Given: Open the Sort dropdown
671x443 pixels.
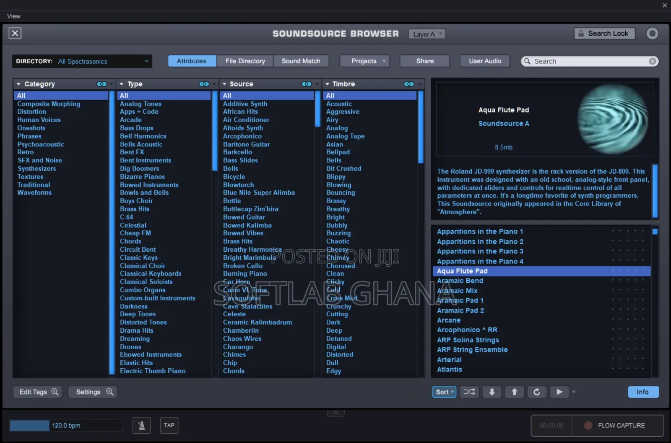Looking at the screenshot, I should pyautogui.click(x=444, y=392).
